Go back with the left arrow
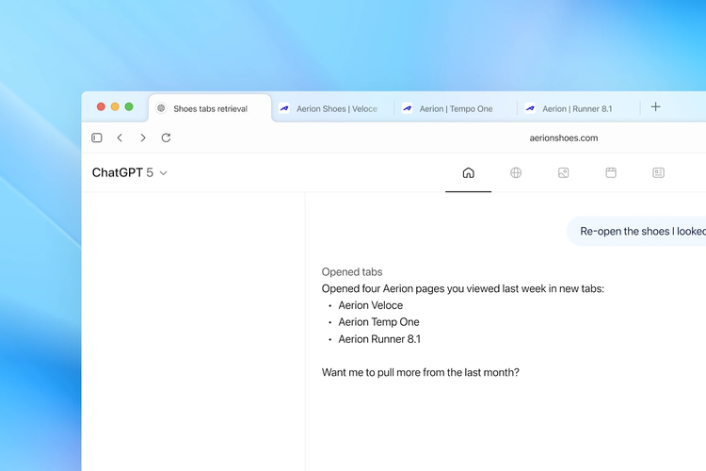Screen dimensions: 706x471 tap(120, 138)
